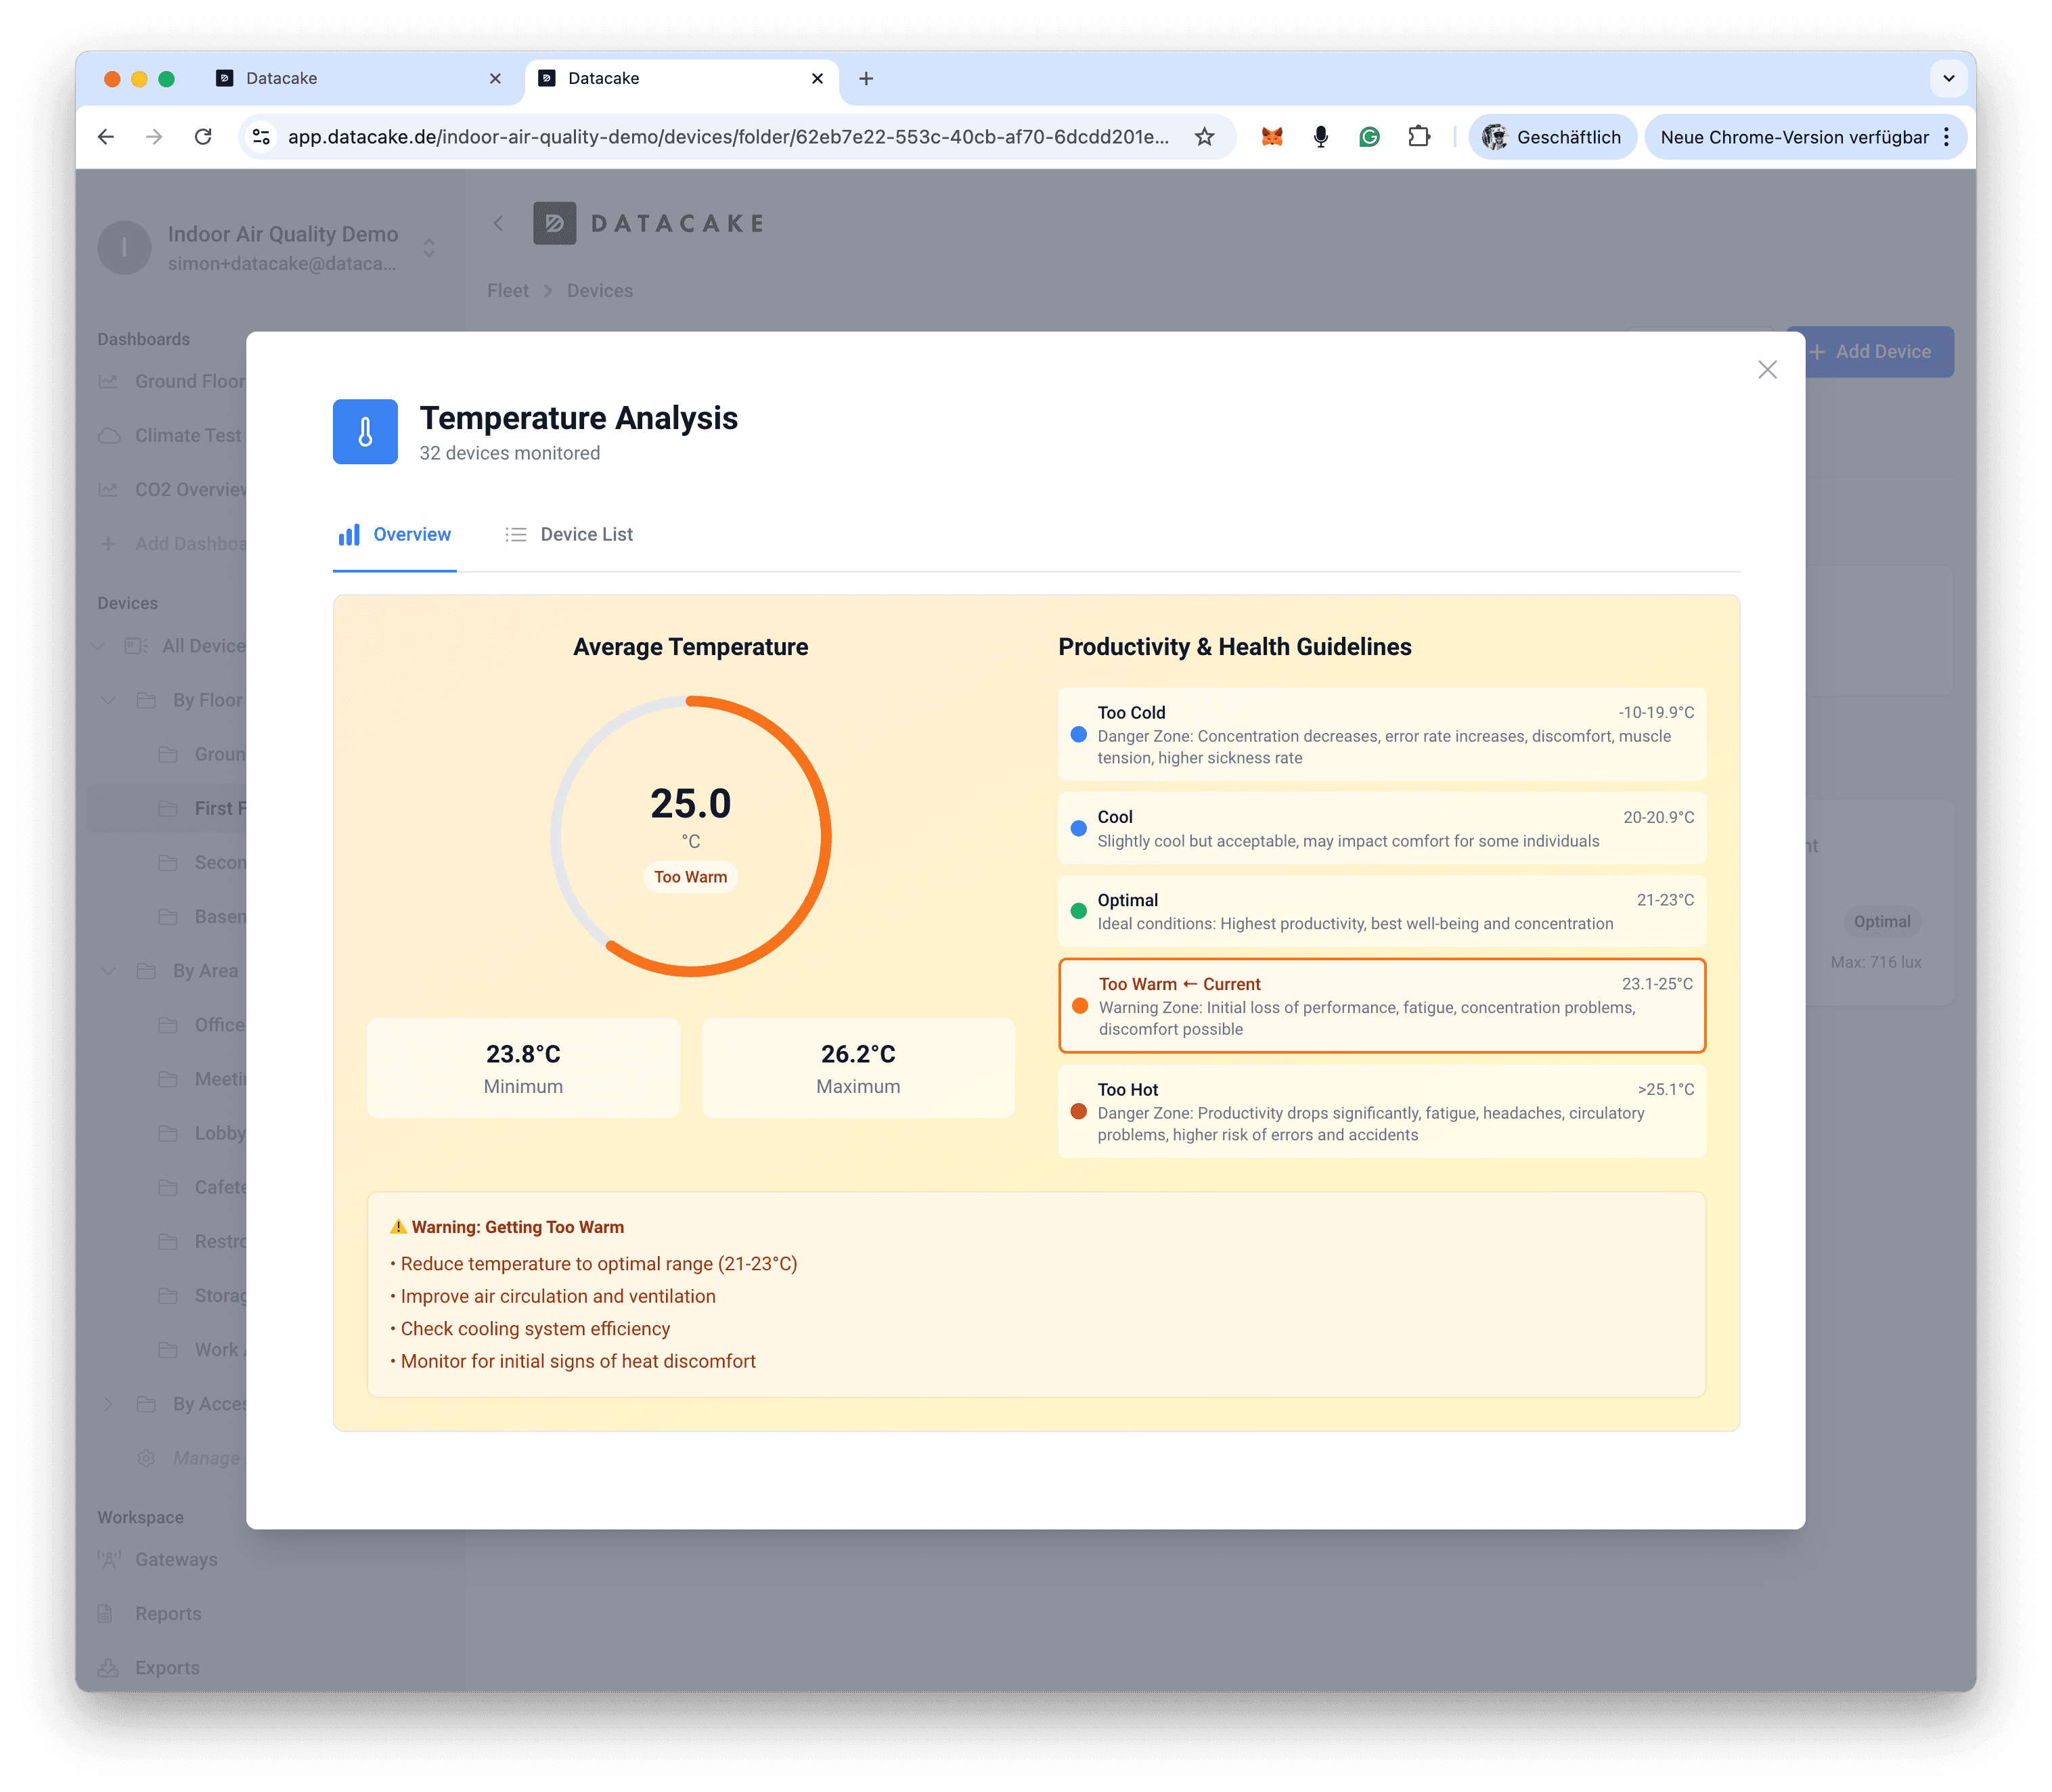The height and width of the screenshot is (1792, 2052).
Task: Bookmark this page with the star icon
Action: tap(1204, 137)
